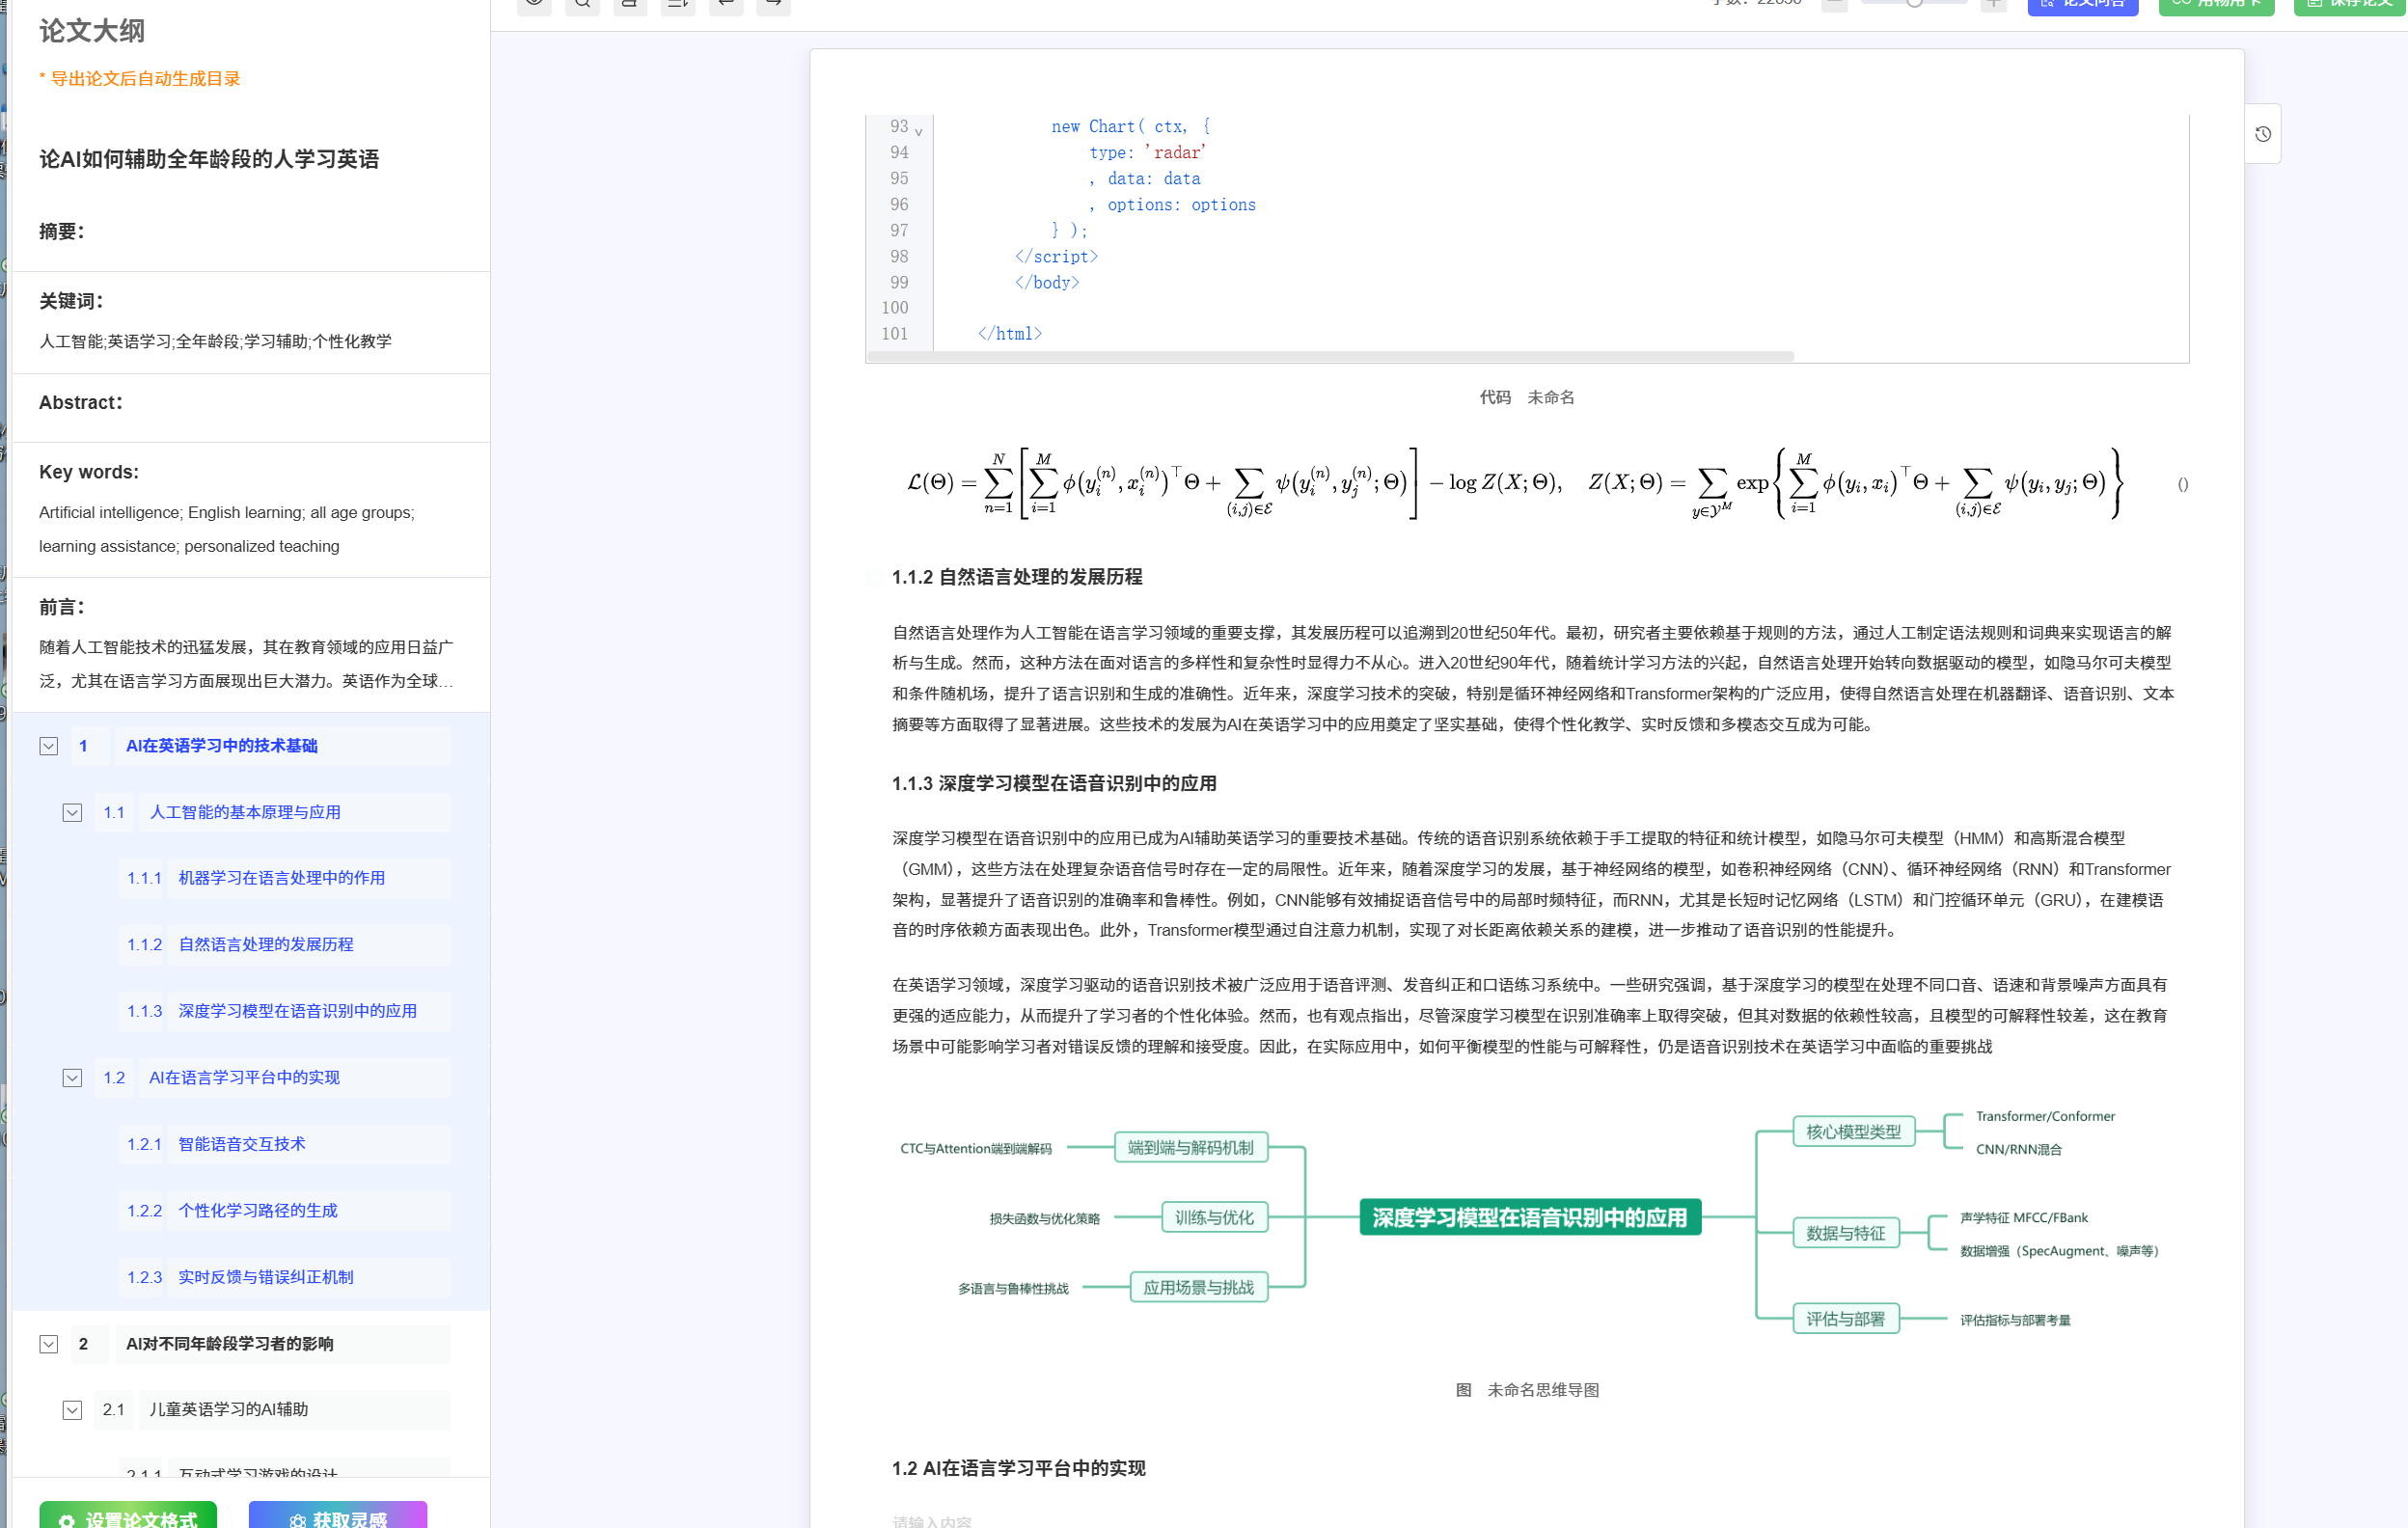Image resolution: width=2408 pixels, height=1528 pixels.
Task: Click the undo arrow in toolbar
Action: coord(726,4)
